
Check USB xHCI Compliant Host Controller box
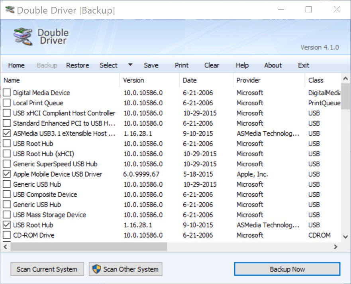[x=7, y=113]
